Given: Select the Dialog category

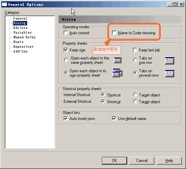Looking at the screenshot, I should click(20, 23).
